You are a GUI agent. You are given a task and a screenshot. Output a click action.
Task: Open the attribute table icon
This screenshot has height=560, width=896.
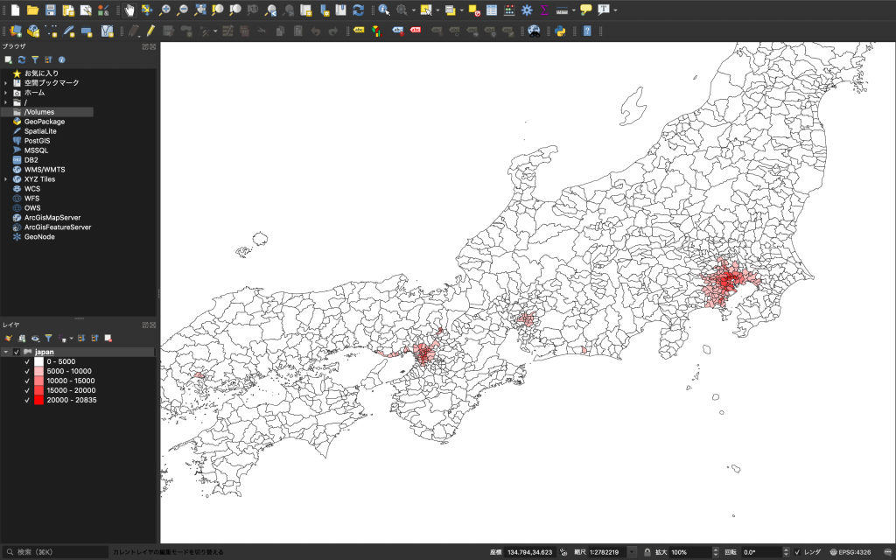tap(492, 10)
